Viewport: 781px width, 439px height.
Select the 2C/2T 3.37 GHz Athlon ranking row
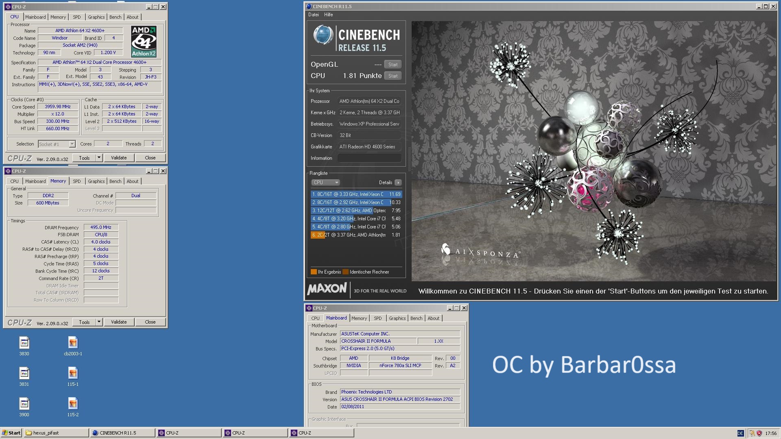point(356,235)
